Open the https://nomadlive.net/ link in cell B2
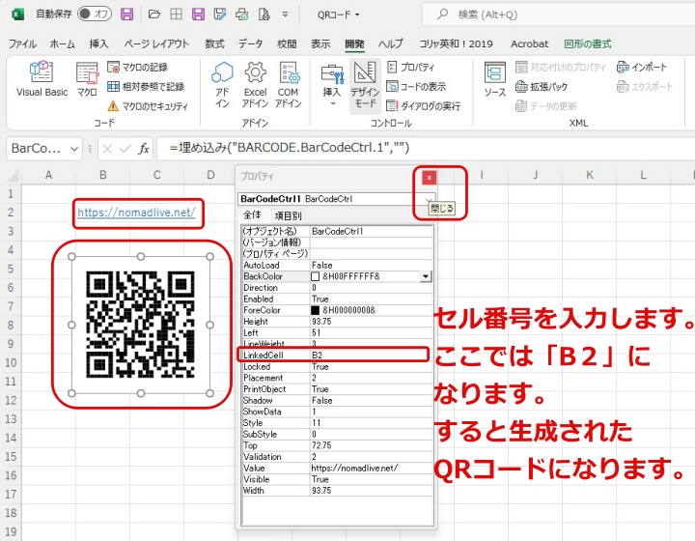Image resolution: width=695 pixels, height=541 pixels. [x=136, y=213]
